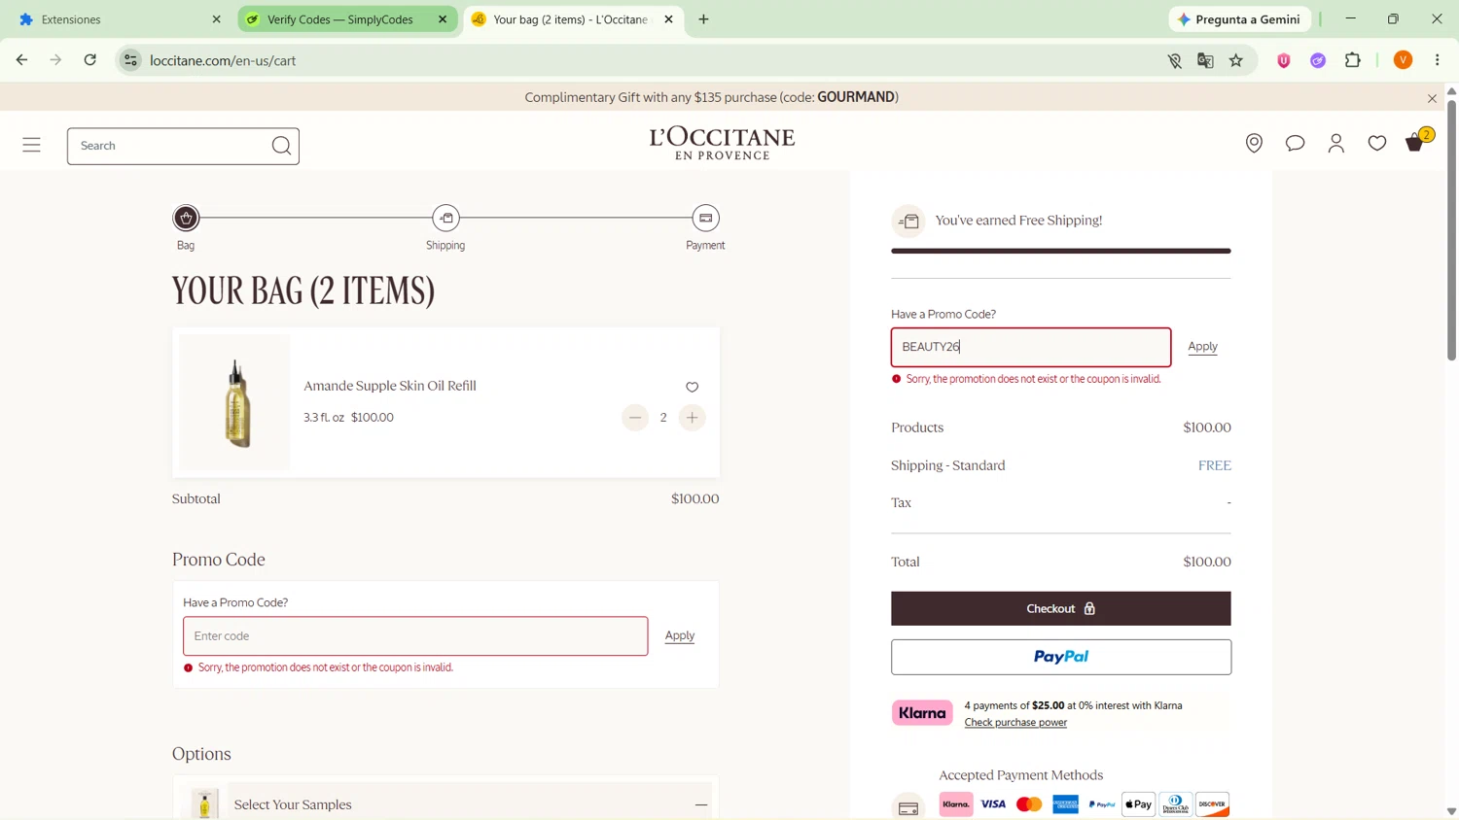The image size is (1459, 820).
Task: Close the Extensiones tab
Action: coord(216,19)
